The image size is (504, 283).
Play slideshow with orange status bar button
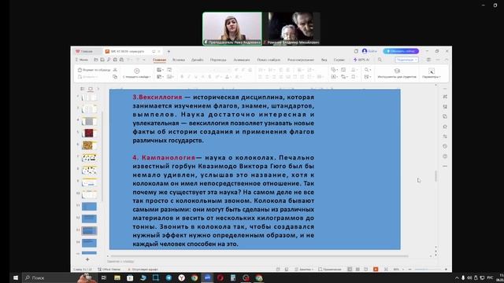[376, 269]
